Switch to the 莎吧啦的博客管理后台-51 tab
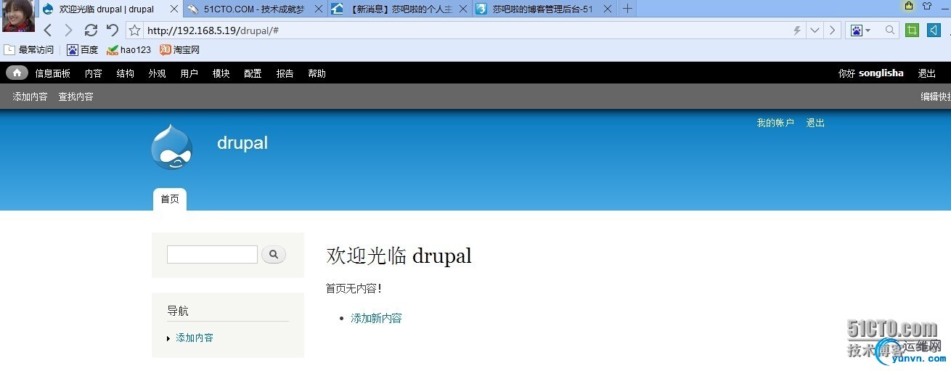Screen dimensions: 951x371 tap(542, 9)
